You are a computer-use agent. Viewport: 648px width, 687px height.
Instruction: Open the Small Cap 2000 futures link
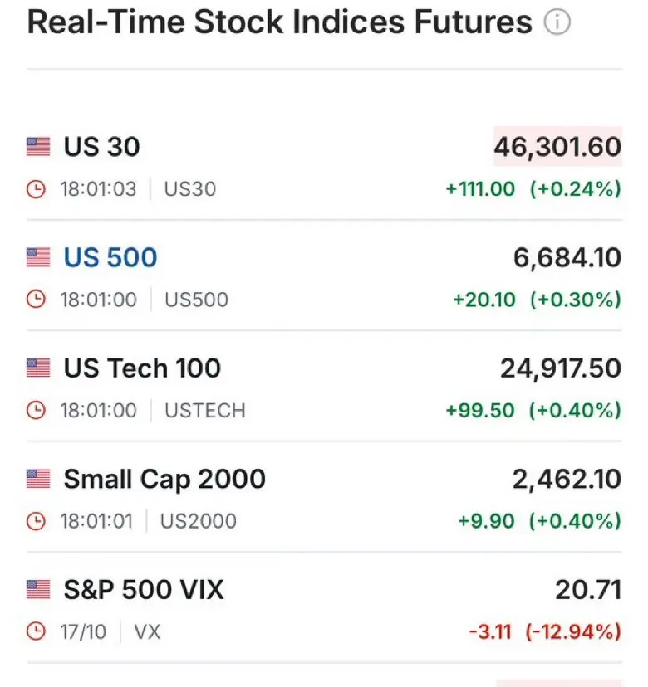[164, 479]
